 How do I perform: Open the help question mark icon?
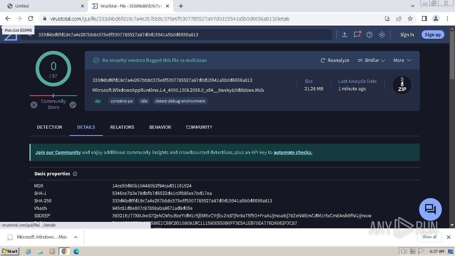[x=369, y=34]
